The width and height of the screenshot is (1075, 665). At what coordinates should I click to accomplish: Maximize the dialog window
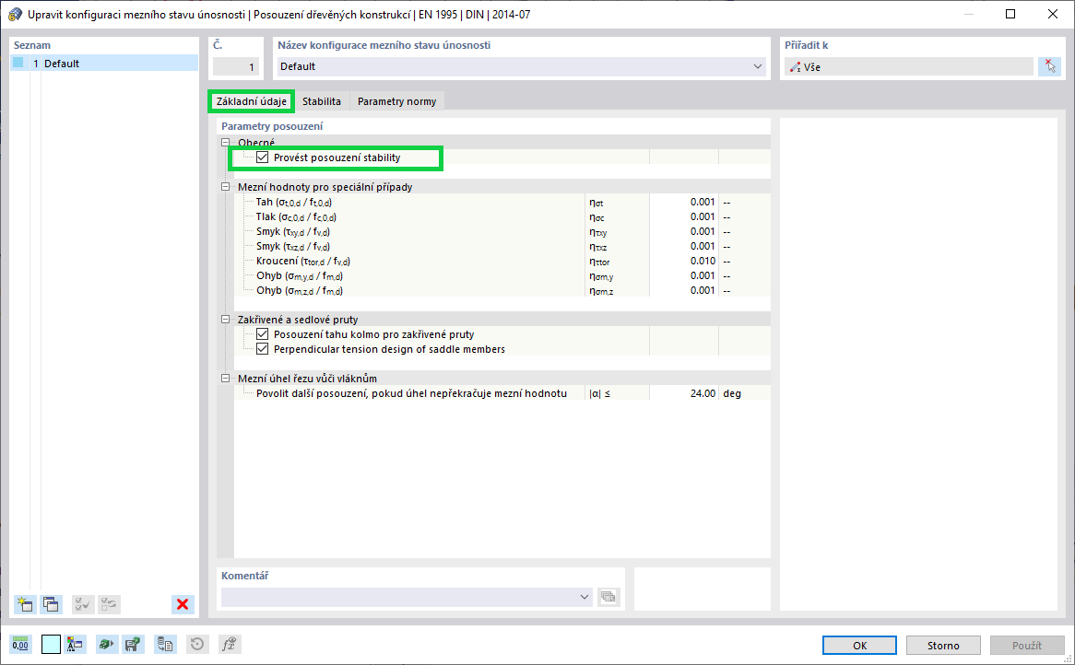[1010, 14]
